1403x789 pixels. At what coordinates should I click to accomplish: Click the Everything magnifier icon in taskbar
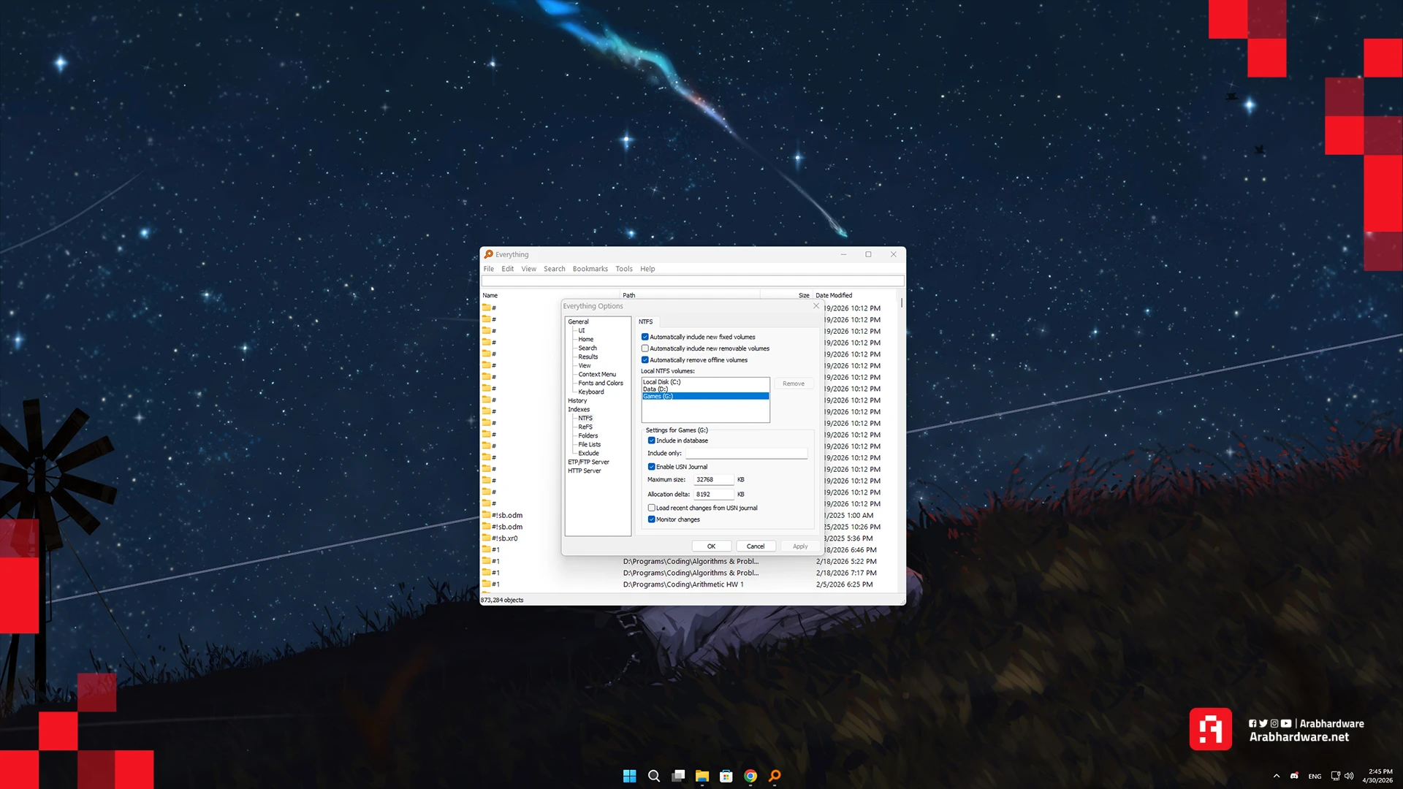click(x=775, y=776)
